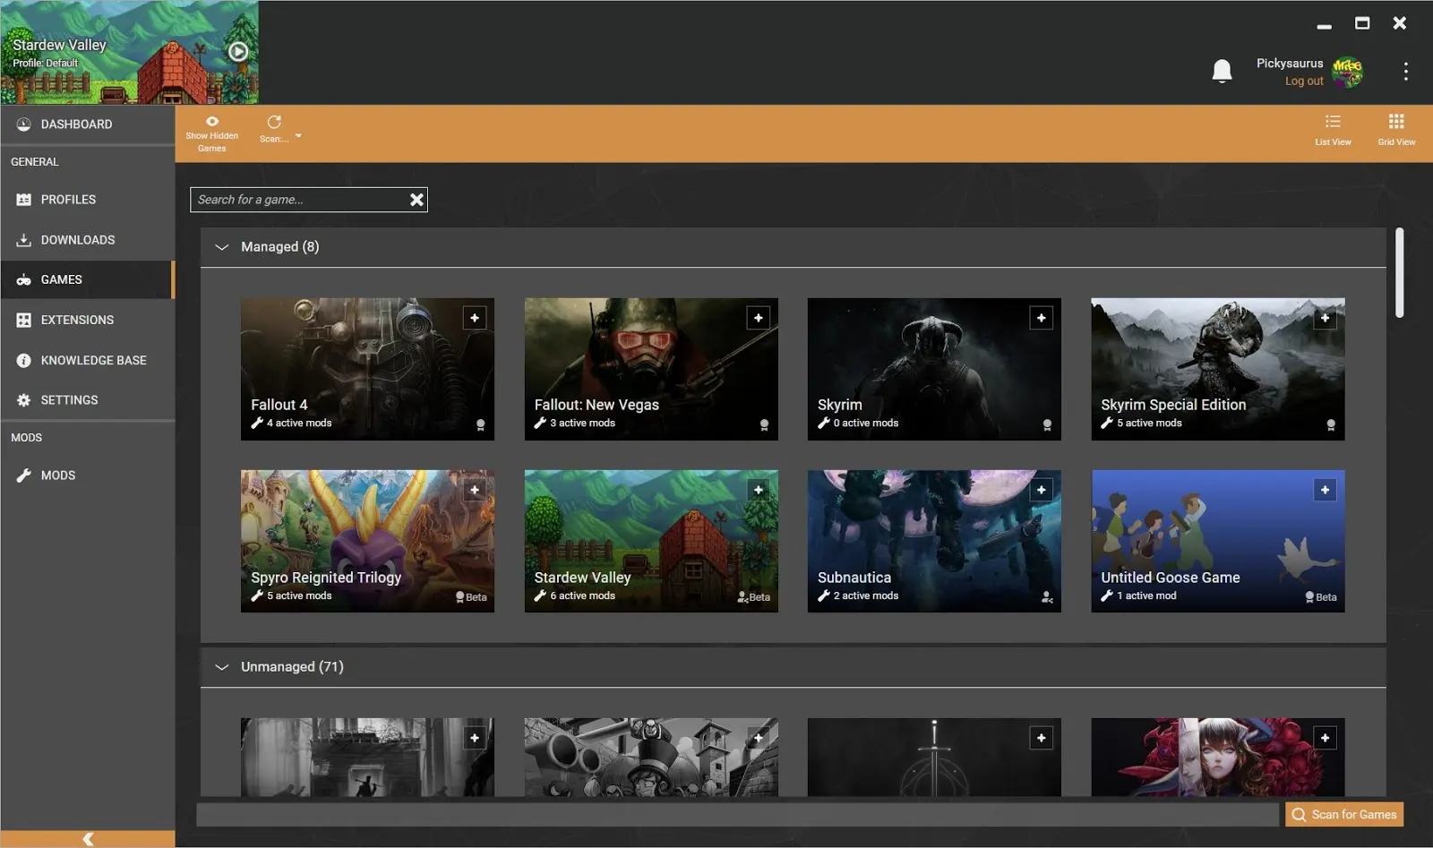Select the Fallout: New Vegas thumbnail
The height and width of the screenshot is (848, 1433).
coord(651,369)
